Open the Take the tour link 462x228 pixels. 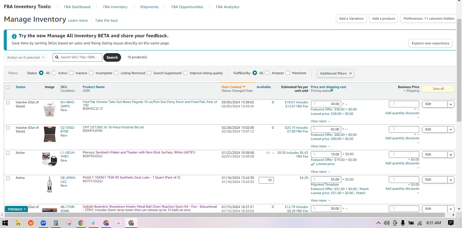106,21
